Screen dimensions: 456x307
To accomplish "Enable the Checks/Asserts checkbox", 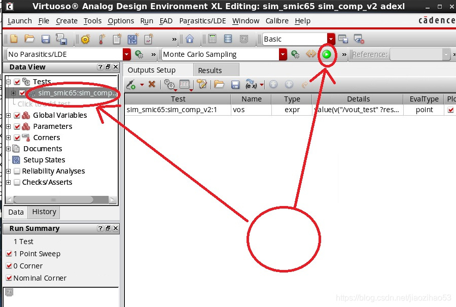I will 17,182.
